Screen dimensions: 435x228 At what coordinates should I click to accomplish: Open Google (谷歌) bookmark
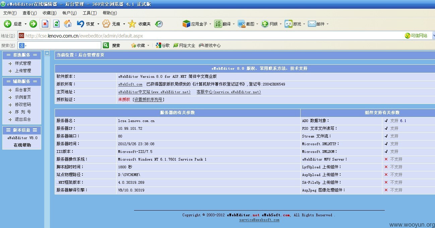click(x=163, y=45)
